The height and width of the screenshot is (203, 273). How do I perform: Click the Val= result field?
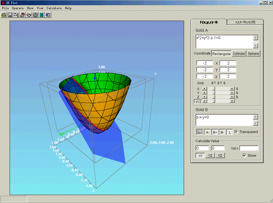pyautogui.click(x=249, y=148)
